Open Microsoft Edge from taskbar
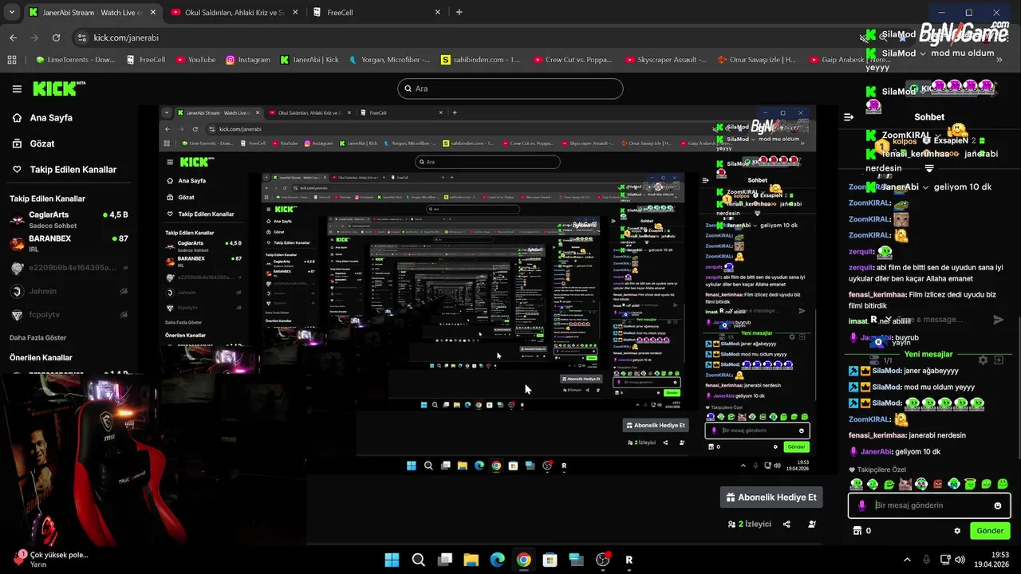This screenshot has height=574, width=1021. (x=497, y=560)
